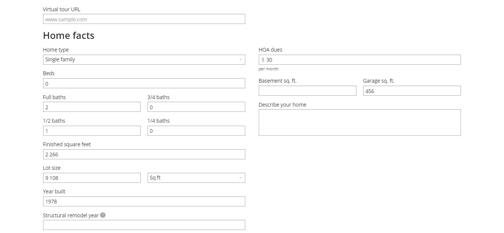Viewport: 504px width, 233px height.
Task: Click the Home facts heading
Action: (x=69, y=36)
